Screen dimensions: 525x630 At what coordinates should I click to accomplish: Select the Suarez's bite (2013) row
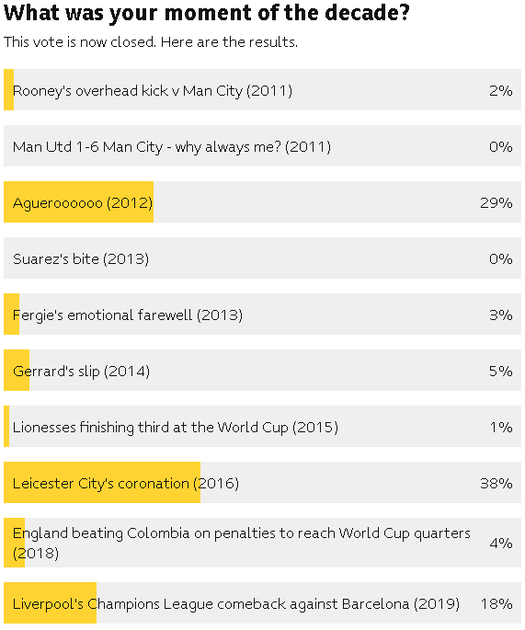(262, 258)
